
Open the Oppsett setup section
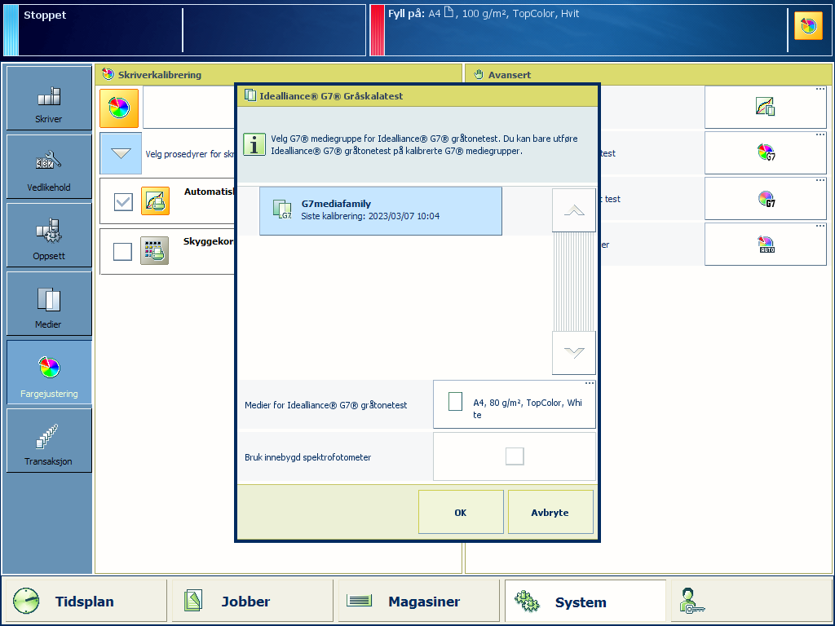point(49,235)
